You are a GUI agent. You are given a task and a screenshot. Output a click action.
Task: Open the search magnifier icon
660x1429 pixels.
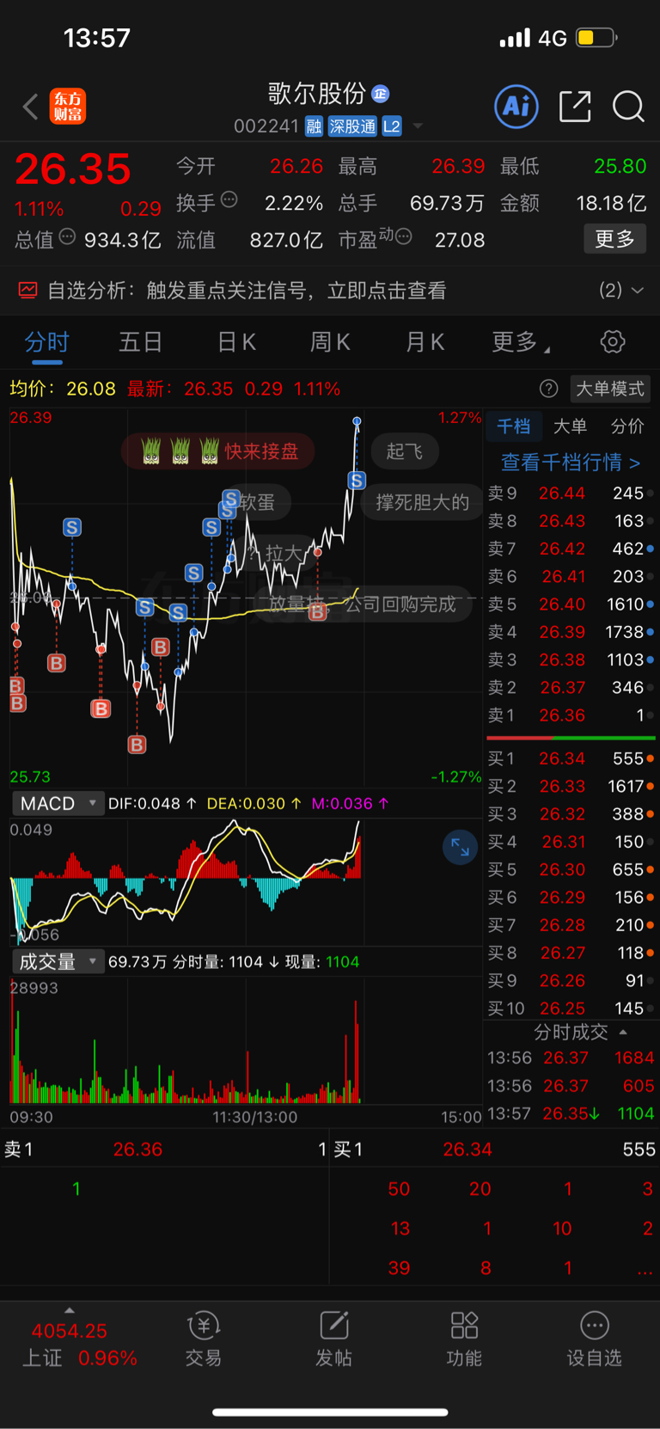point(628,107)
